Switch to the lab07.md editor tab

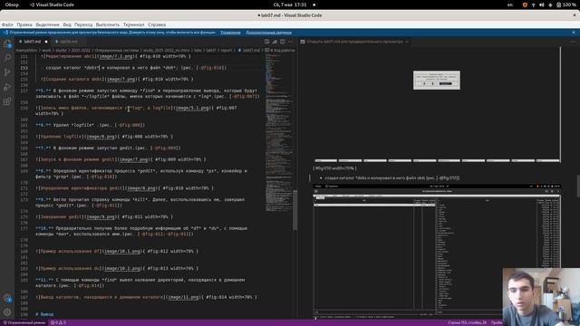pyautogui.click(x=33, y=42)
